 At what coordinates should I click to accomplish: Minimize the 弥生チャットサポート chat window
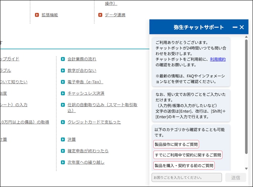click(x=235, y=27)
